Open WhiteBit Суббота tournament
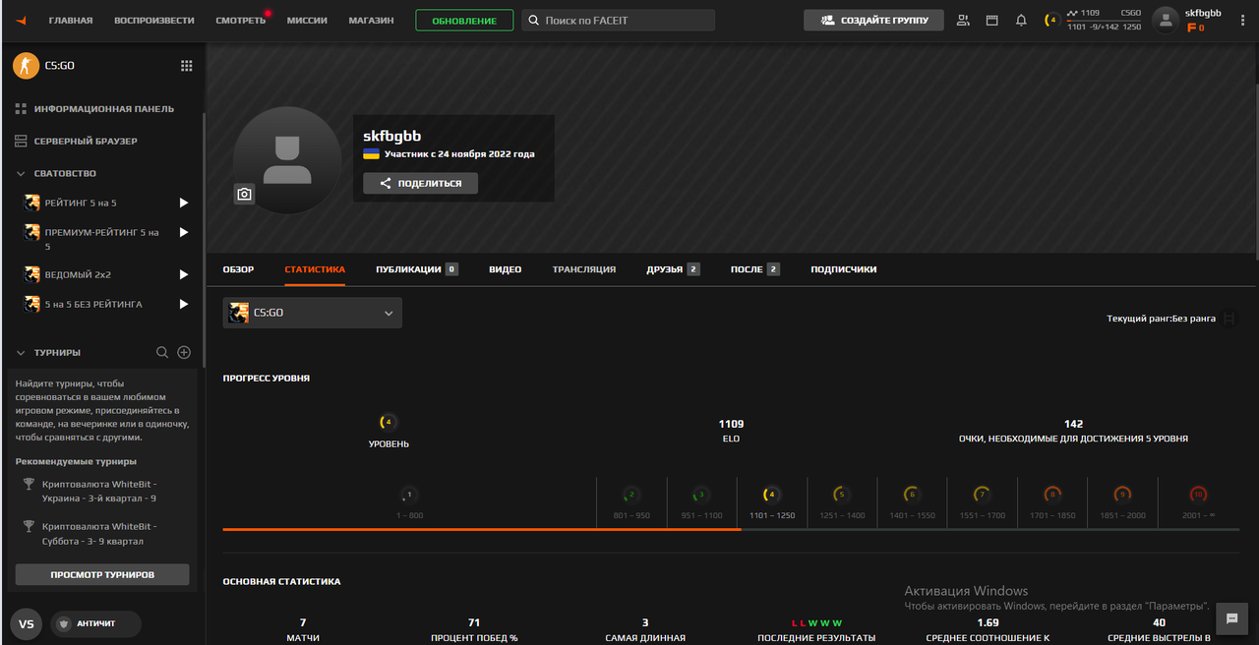This screenshot has height=645, width=1259. [98, 534]
